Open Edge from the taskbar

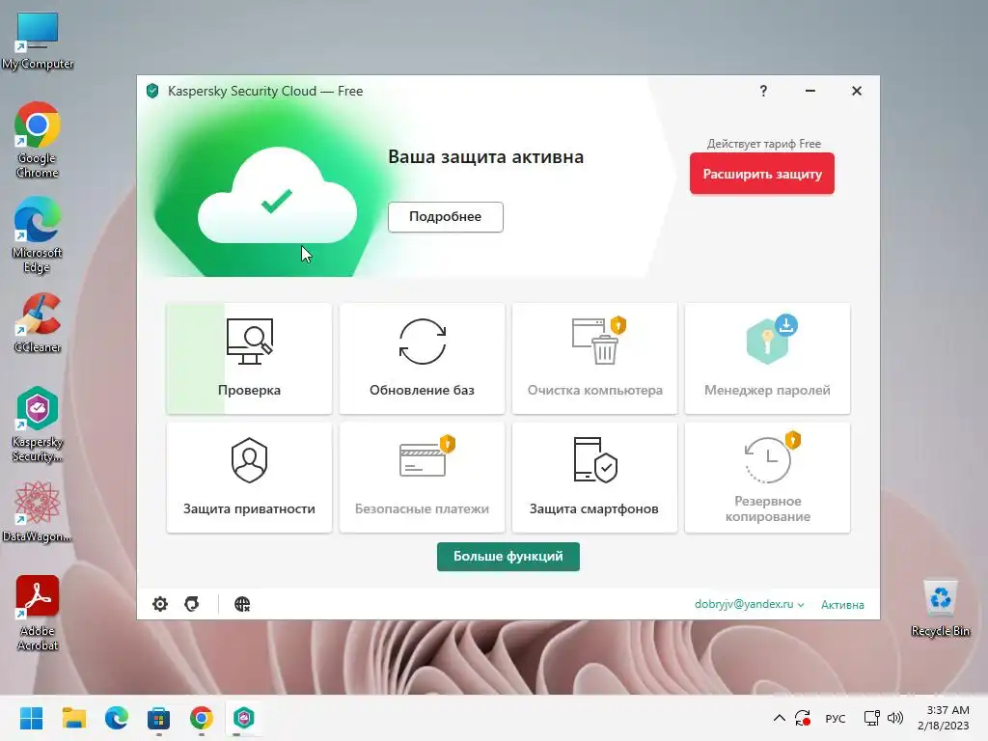tap(117, 718)
